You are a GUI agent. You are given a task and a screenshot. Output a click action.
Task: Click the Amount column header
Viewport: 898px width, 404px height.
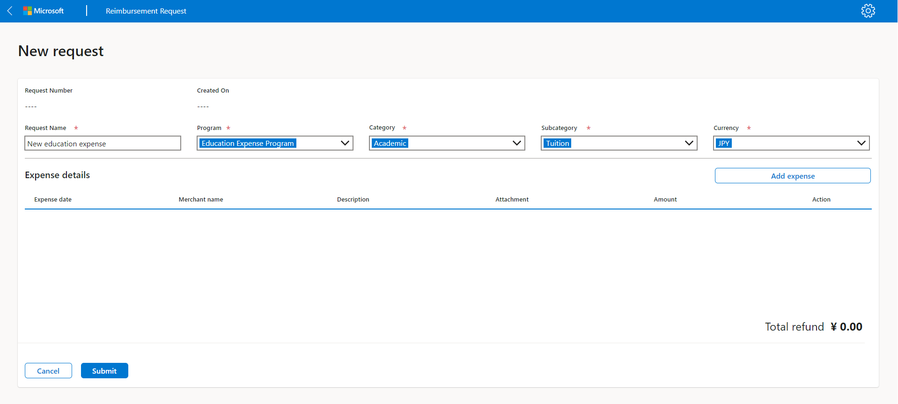665,199
